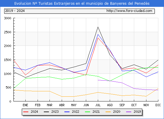Click the FEB month axis label

pos(38,105)
